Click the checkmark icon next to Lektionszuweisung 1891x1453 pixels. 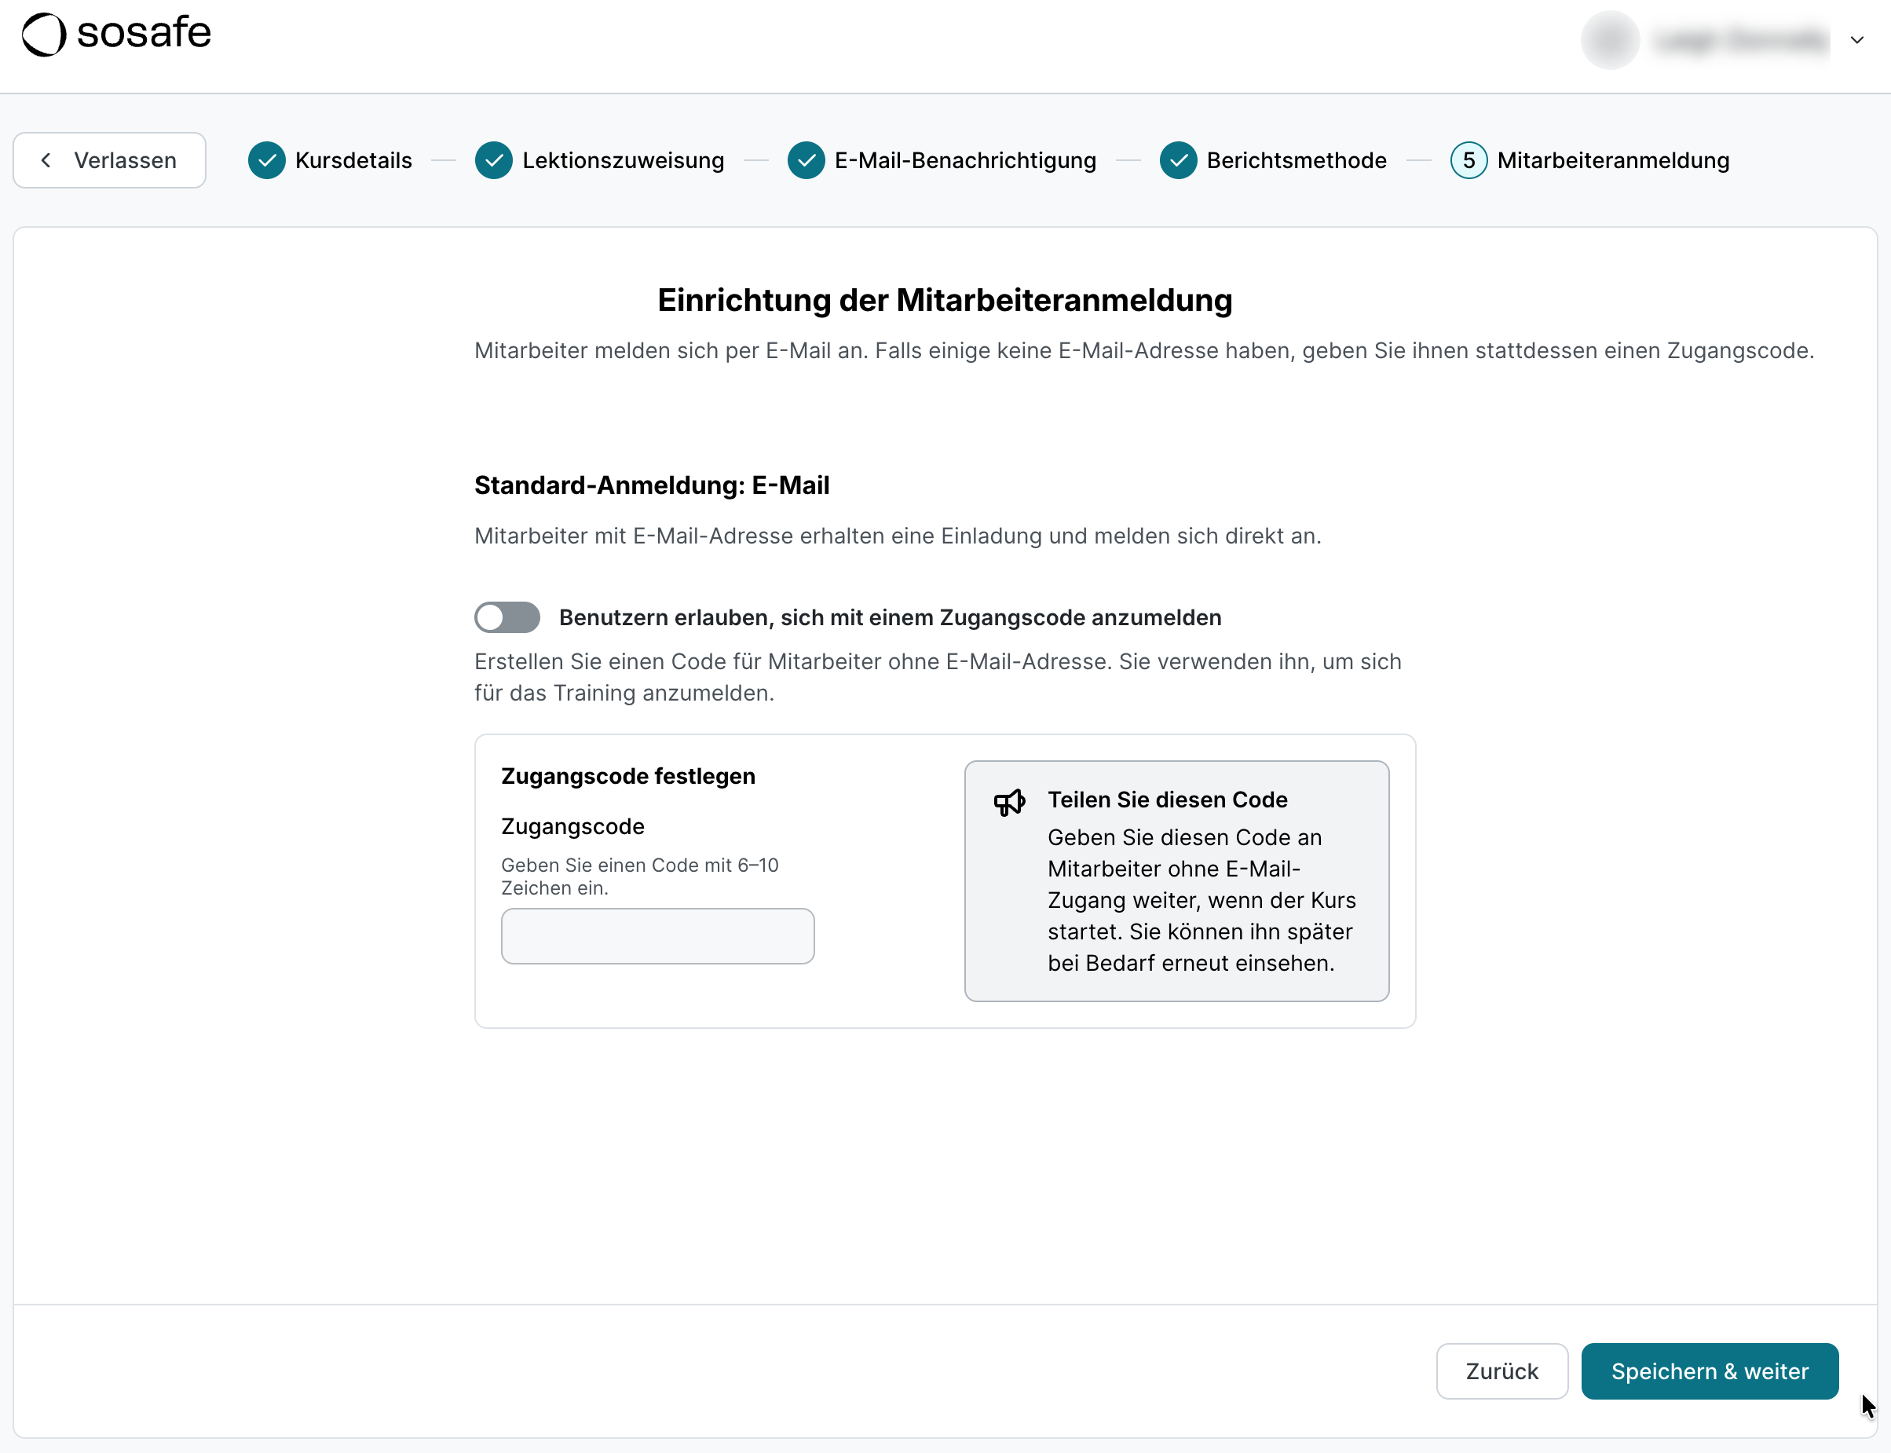[494, 160]
